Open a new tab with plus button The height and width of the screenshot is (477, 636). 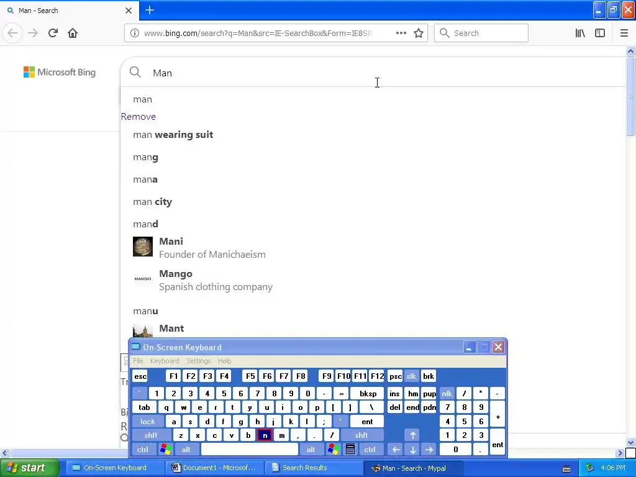click(150, 10)
